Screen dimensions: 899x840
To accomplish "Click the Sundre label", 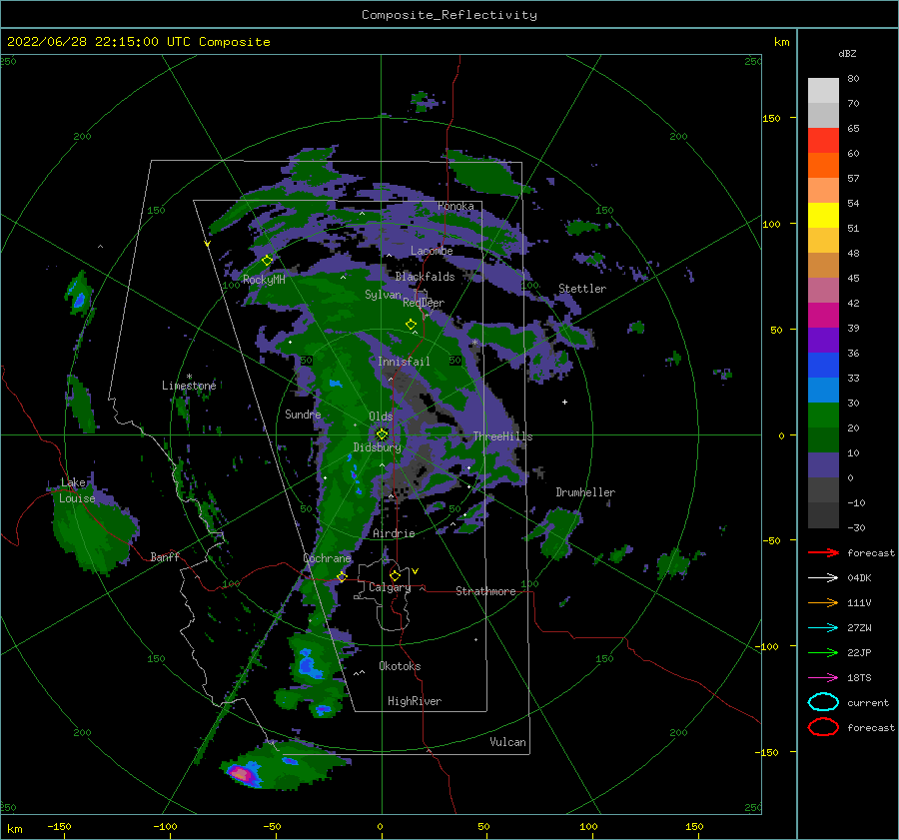I will [x=303, y=414].
